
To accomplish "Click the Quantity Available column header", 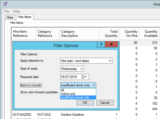I will pos(149,34).
